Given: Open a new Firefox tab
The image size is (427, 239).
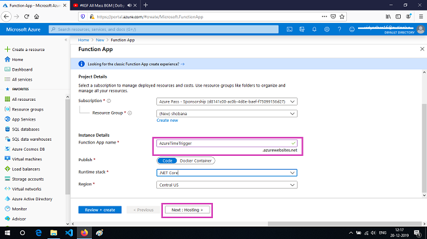Looking at the screenshot, I should pyautogui.click(x=146, y=5).
